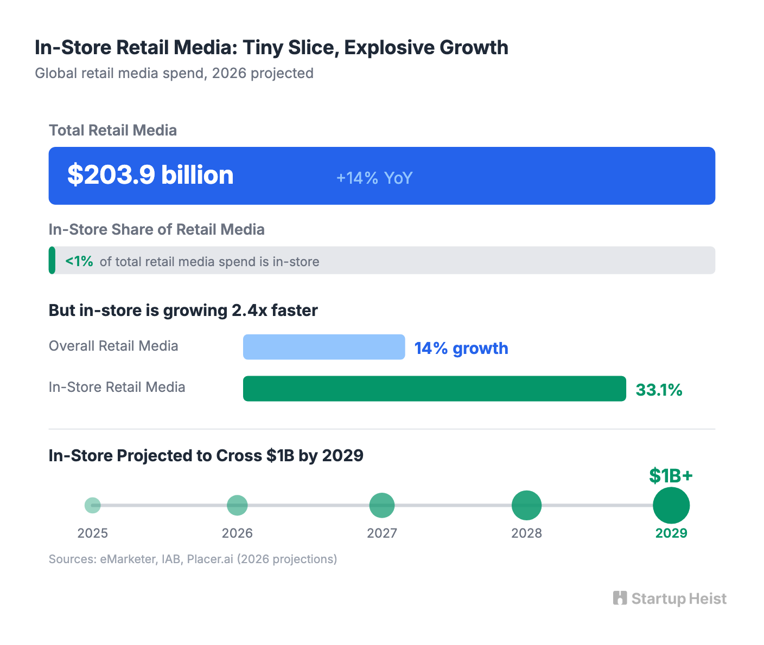The image size is (764, 645).
Task: Select the "Sources: eMarketer, IAB, Placer.ai" footnote
Action: 193,559
